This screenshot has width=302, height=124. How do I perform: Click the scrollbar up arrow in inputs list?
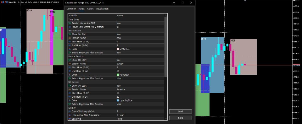pyautogui.click(x=166, y=15)
